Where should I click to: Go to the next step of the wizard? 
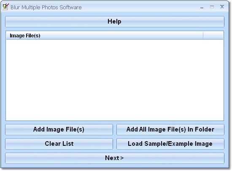pos(115,158)
